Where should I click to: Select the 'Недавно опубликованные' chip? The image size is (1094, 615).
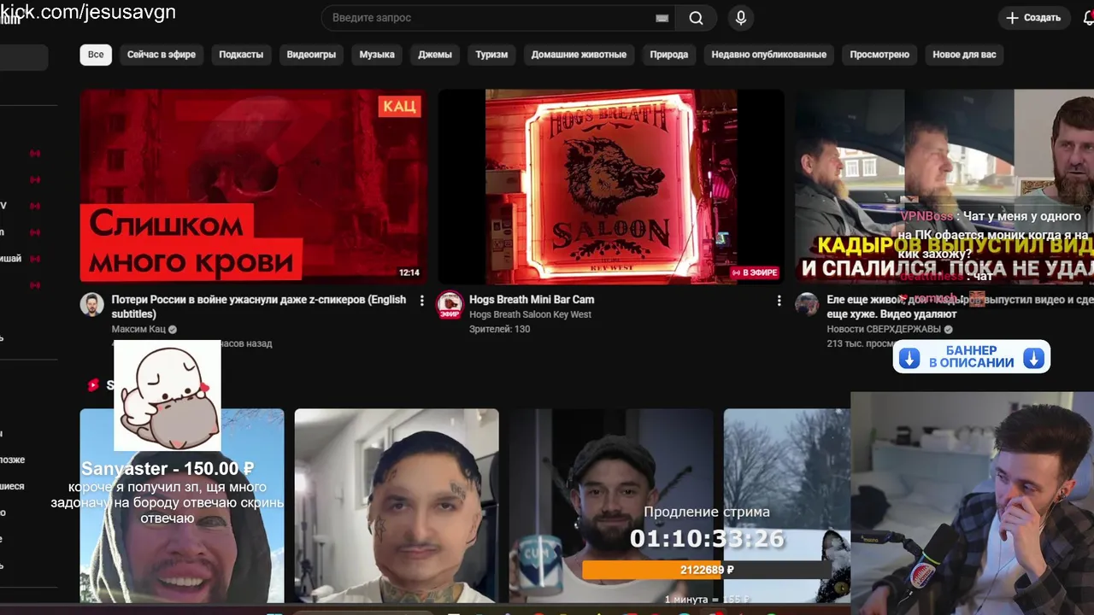pyautogui.click(x=769, y=55)
